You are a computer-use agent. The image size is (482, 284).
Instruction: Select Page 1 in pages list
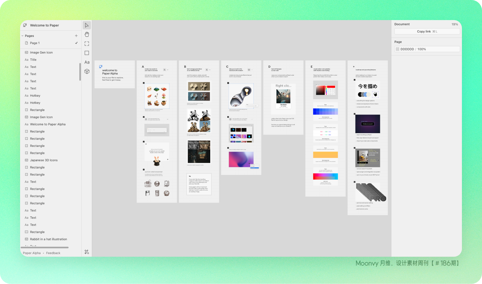click(35, 43)
